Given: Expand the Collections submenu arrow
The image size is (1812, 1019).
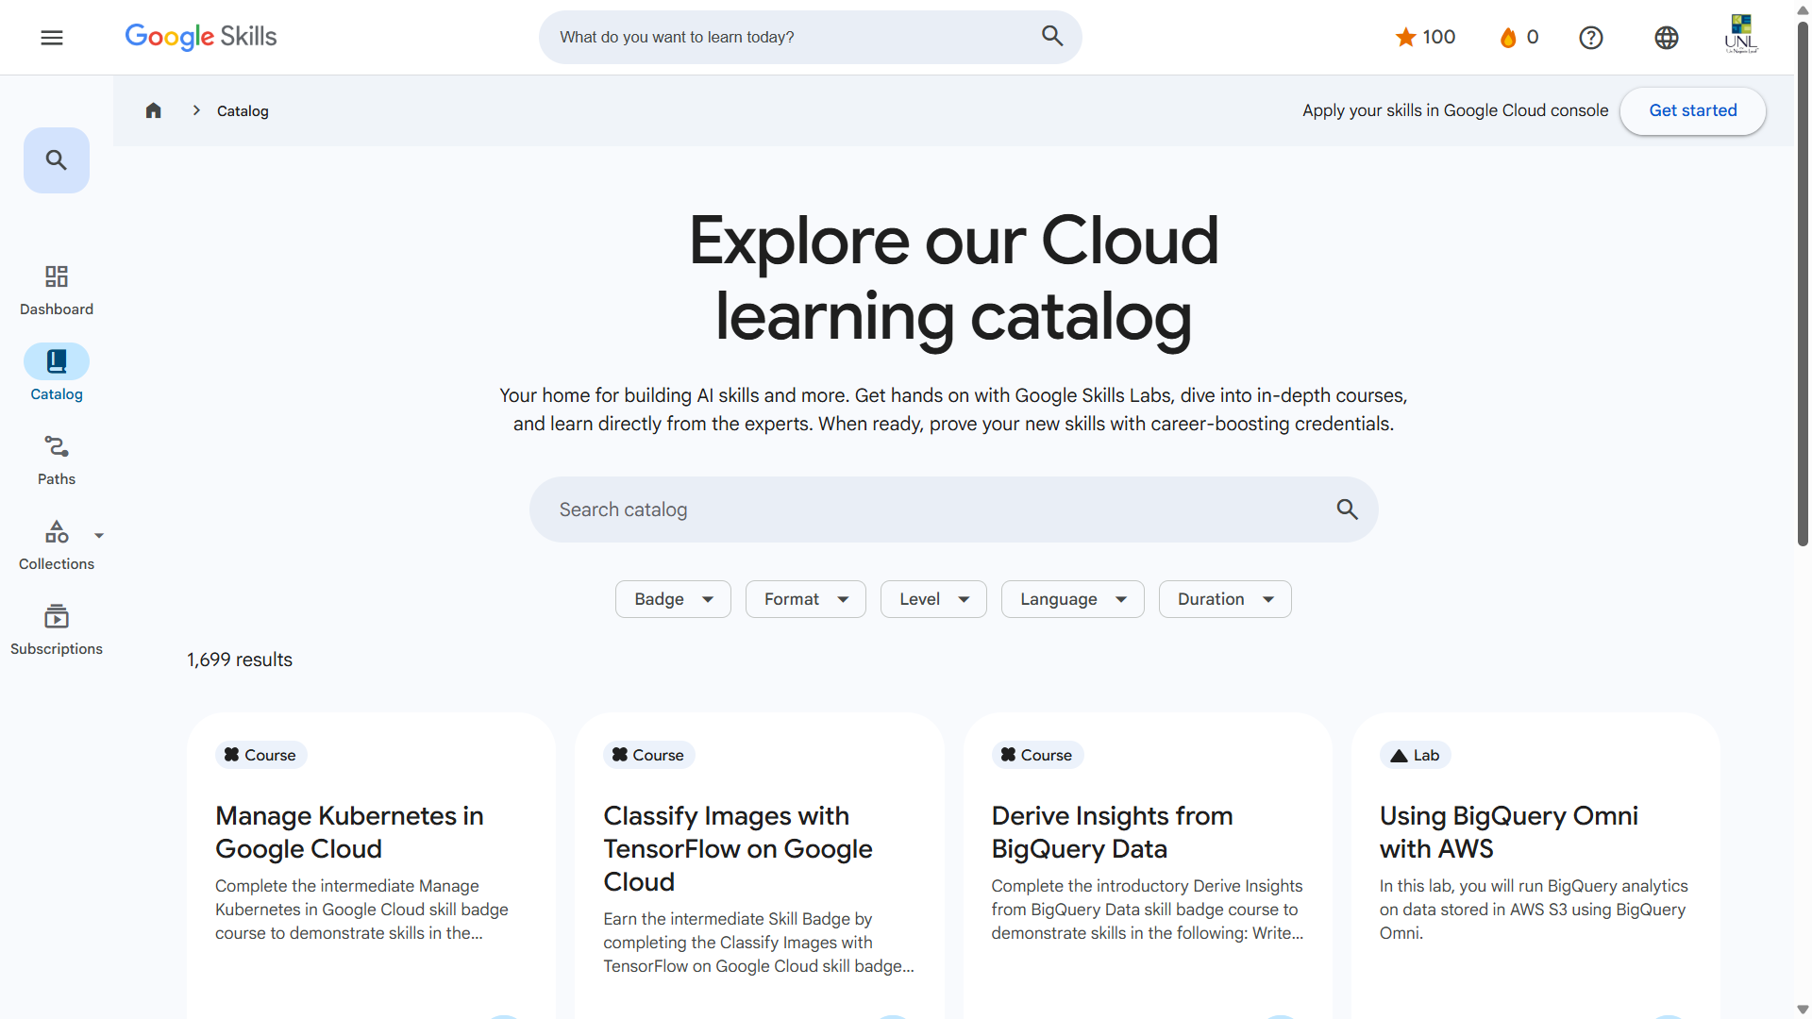Looking at the screenshot, I should pyautogui.click(x=99, y=536).
